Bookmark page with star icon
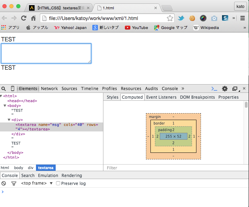Screen dimensions: 249x207 pyautogui.click(x=170, y=18)
